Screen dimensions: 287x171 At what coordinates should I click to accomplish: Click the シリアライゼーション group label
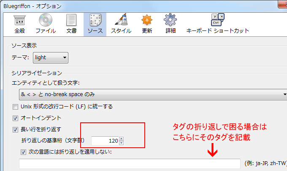(x=37, y=73)
